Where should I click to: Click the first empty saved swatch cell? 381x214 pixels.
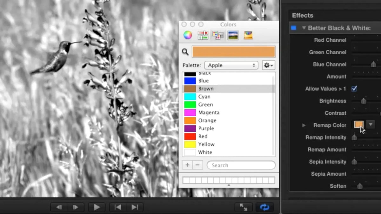click(186, 180)
